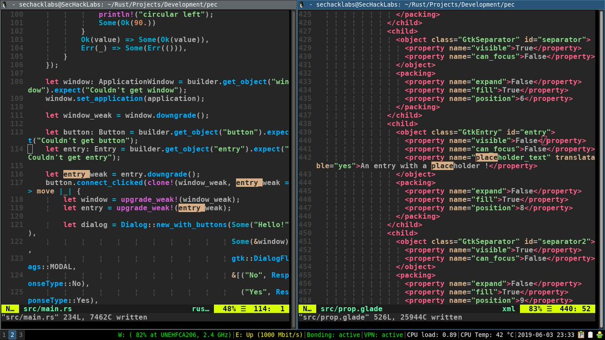The image size is (605, 340).
Task: Click the cursor block at line 114
Action: point(30,149)
